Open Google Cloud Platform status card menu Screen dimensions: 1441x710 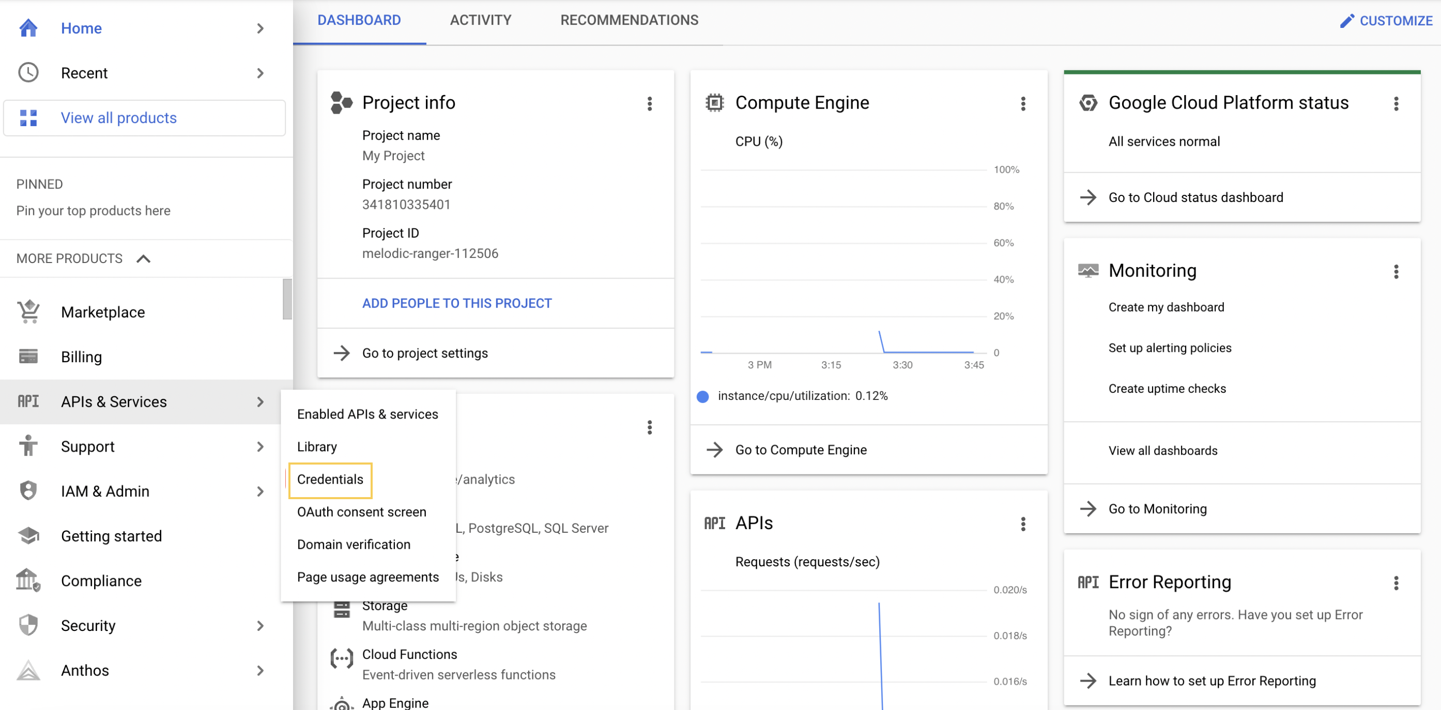click(x=1396, y=103)
